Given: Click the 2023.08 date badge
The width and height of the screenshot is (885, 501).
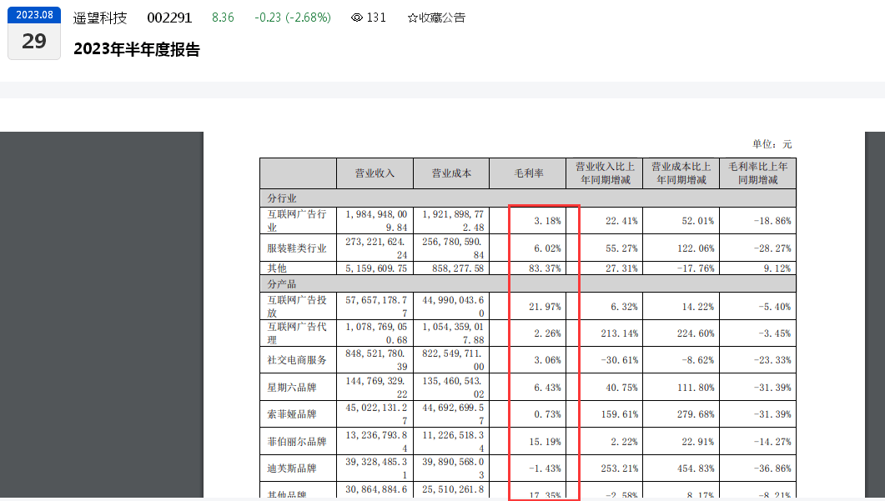Looking at the screenshot, I should [34, 15].
